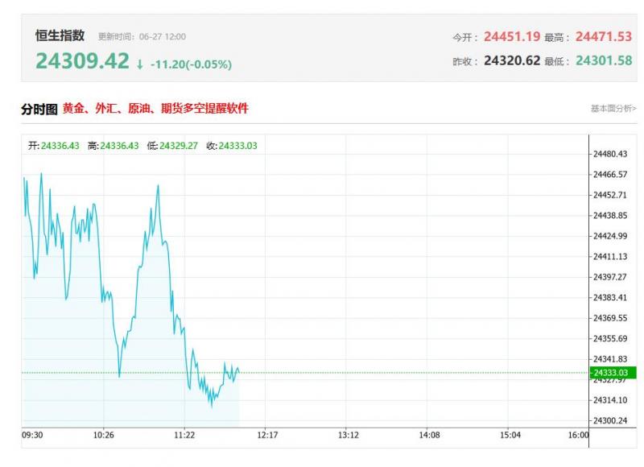Click the y-axis label 24383.41
Screen dimensions: 644x467
point(610,298)
